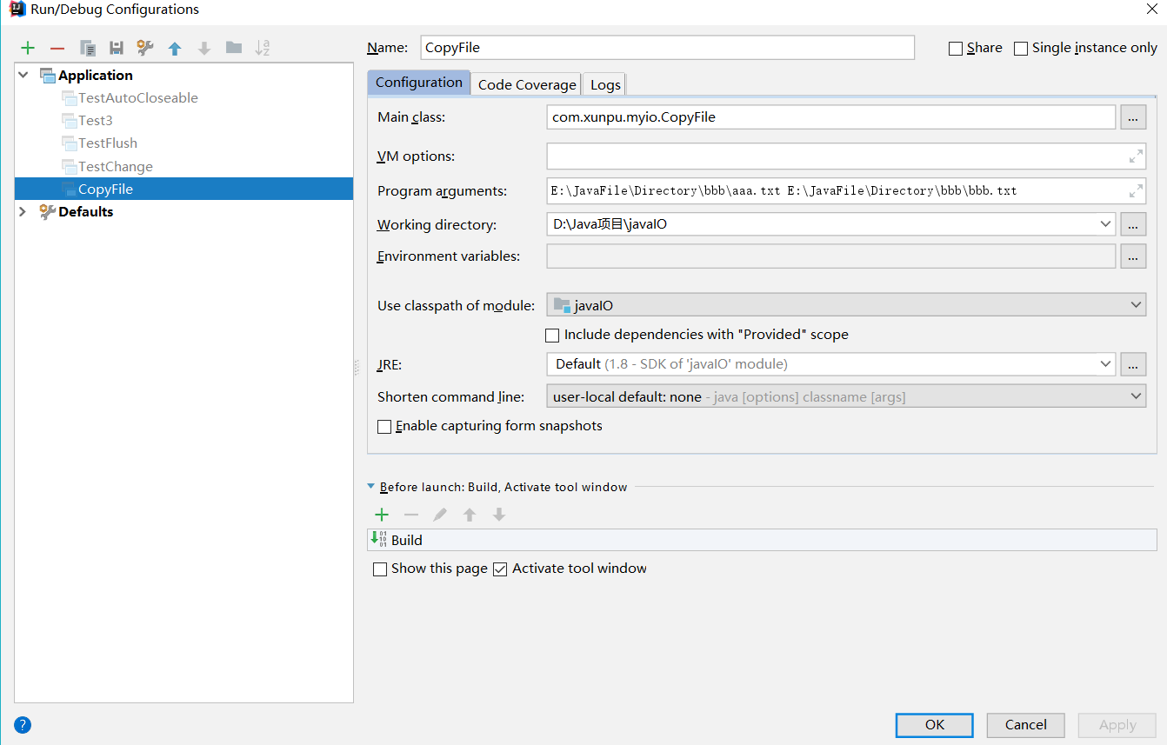
Task: Create new folder for configurations
Action: coord(234,48)
